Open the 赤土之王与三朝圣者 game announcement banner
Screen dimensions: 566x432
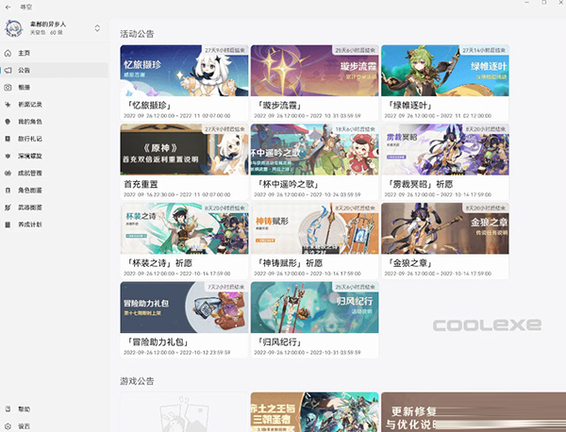[314, 412]
